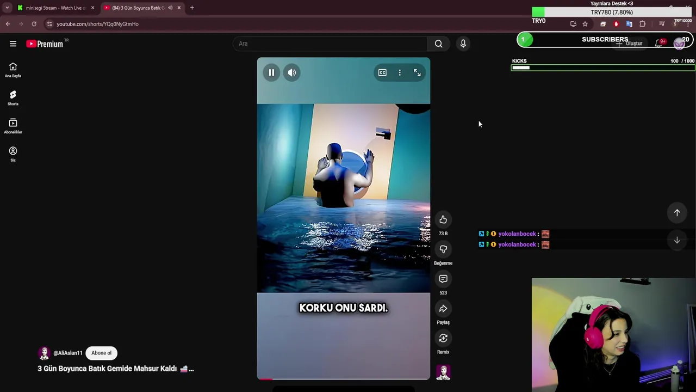Like the Short with thumbs up
This screenshot has height=392, width=696.
click(443, 219)
